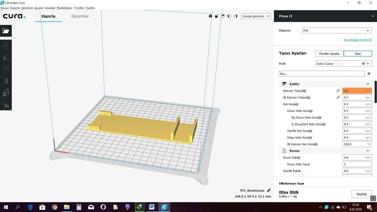Switch to Önerilen Ayarlar mode
Viewport: 377px width, 212px height.
pos(329,54)
